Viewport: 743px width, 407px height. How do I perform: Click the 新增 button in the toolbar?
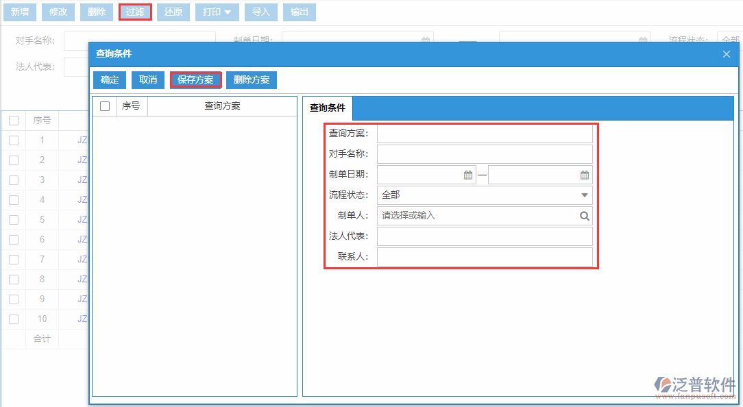tap(20, 12)
